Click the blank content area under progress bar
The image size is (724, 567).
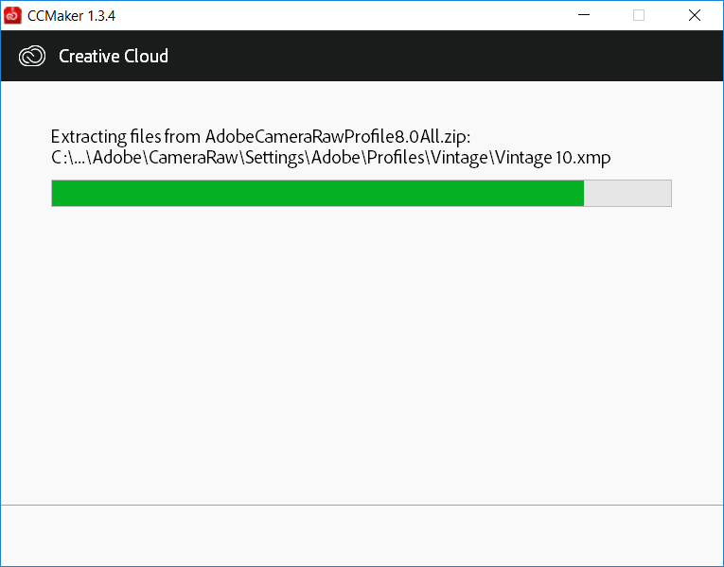(x=362, y=355)
